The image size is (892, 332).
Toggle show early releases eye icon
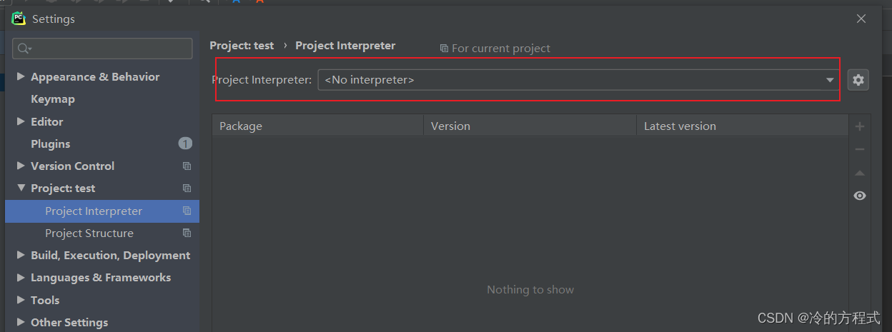pos(859,196)
